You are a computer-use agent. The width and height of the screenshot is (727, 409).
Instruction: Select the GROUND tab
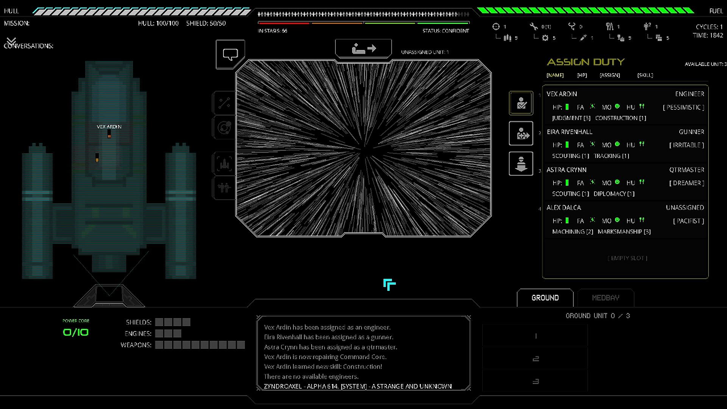pyautogui.click(x=545, y=298)
